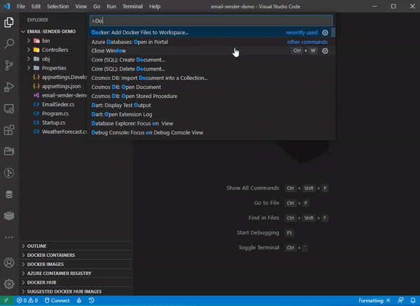
Task: Click the Accounts icon in activity bar
Action: coord(9,263)
